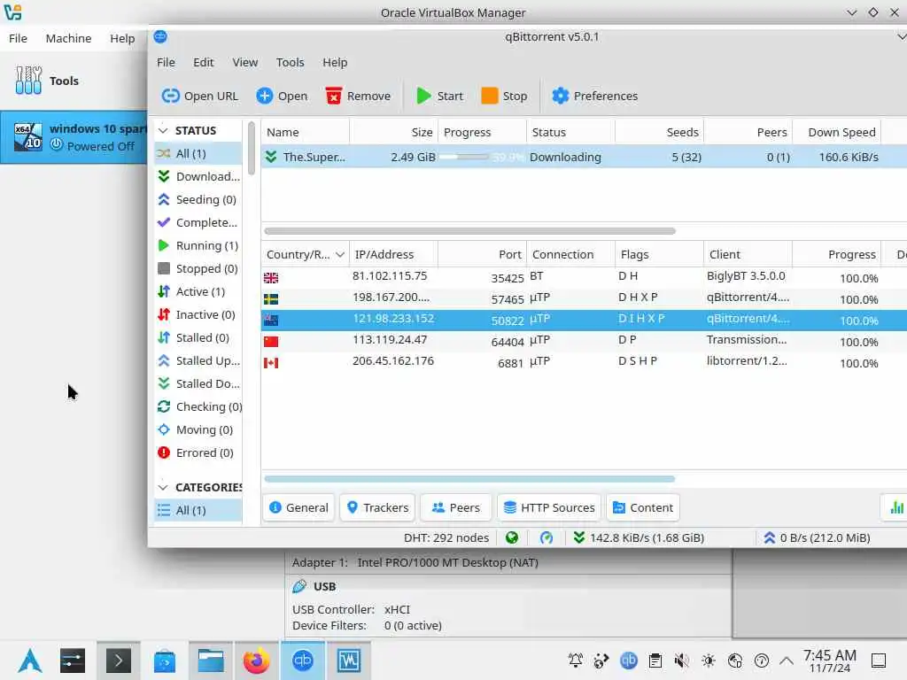Viewport: 907px width, 680px height.
Task: Click the torrent download progress bar
Action: click(x=481, y=157)
